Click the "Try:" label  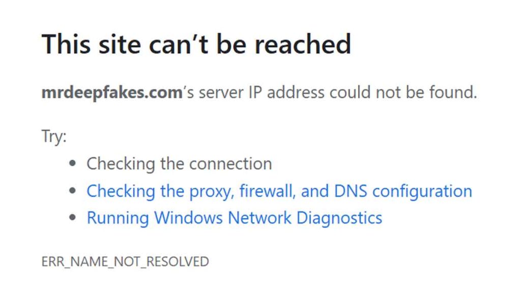tap(54, 137)
